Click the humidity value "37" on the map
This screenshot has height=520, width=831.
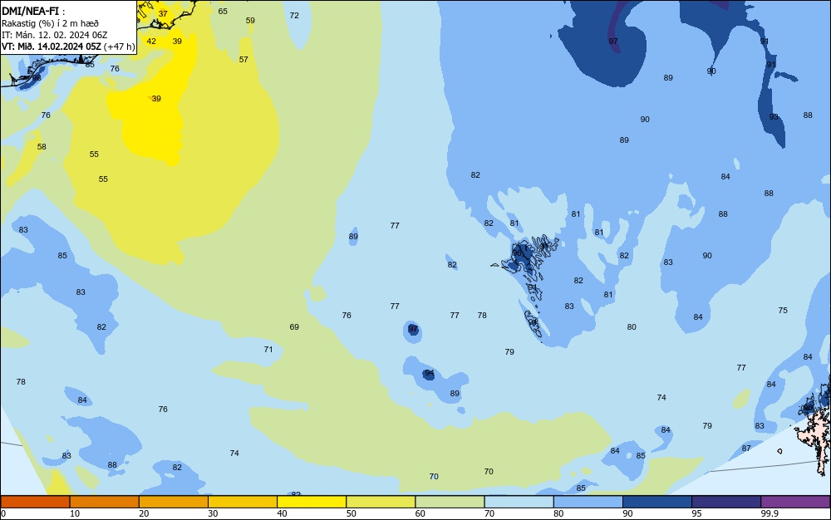163,14
